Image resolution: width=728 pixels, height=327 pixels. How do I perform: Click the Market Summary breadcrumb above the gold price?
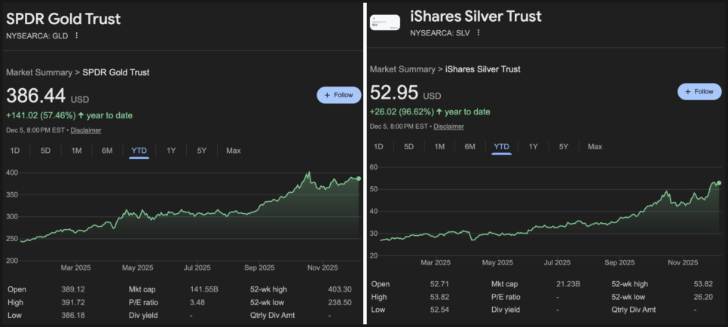38,72
